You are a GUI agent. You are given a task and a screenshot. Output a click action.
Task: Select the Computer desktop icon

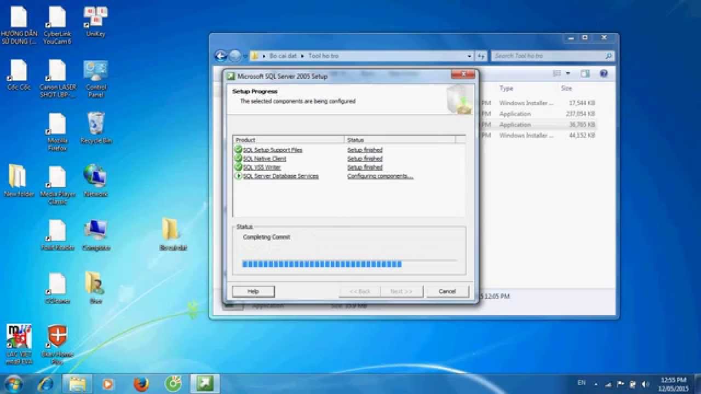tap(96, 235)
